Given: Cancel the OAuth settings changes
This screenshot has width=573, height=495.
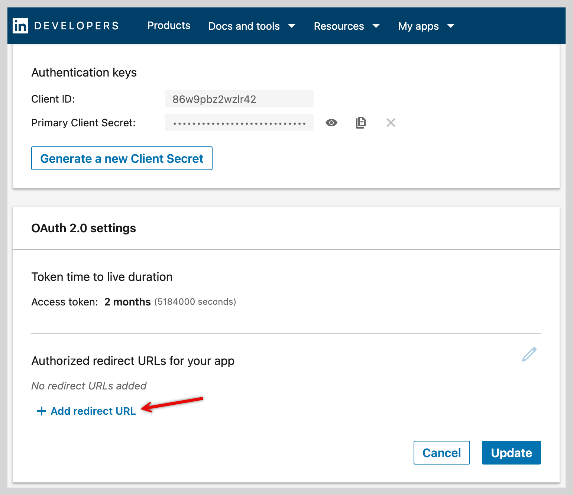Looking at the screenshot, I should pos(442,453).
